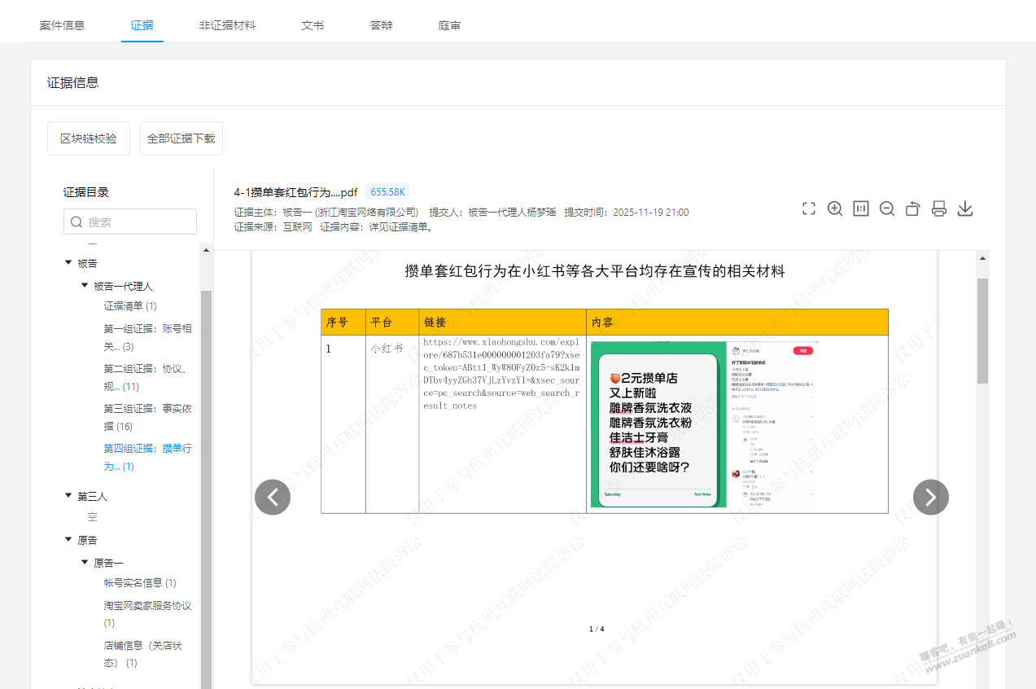Open 淘宝网卖家服务协议 evidence item
Viewport: 1036px width, 689px height.
click(x=147, y=606)
